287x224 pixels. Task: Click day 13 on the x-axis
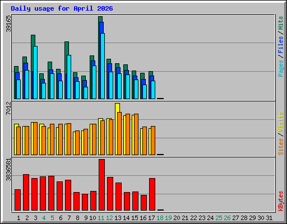coord(118,218)
